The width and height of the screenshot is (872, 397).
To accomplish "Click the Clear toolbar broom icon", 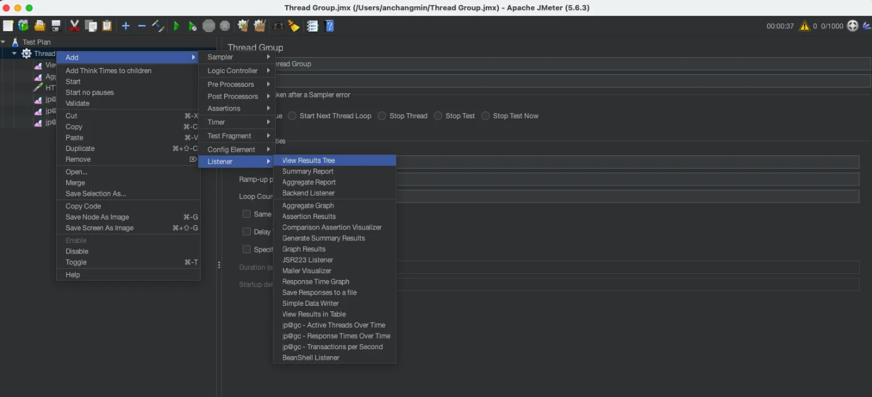I will [243, 26].
